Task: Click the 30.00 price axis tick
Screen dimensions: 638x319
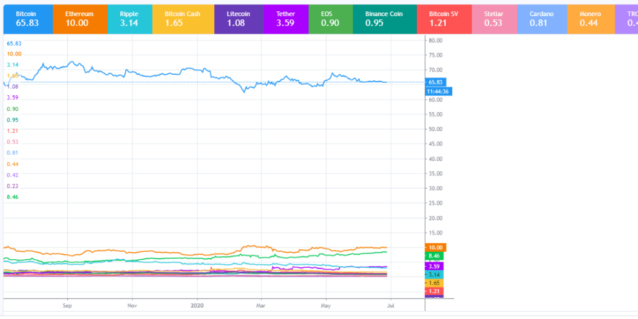Action: coord(436,188)
